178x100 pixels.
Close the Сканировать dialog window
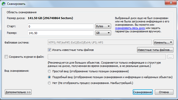coord(171,3)
